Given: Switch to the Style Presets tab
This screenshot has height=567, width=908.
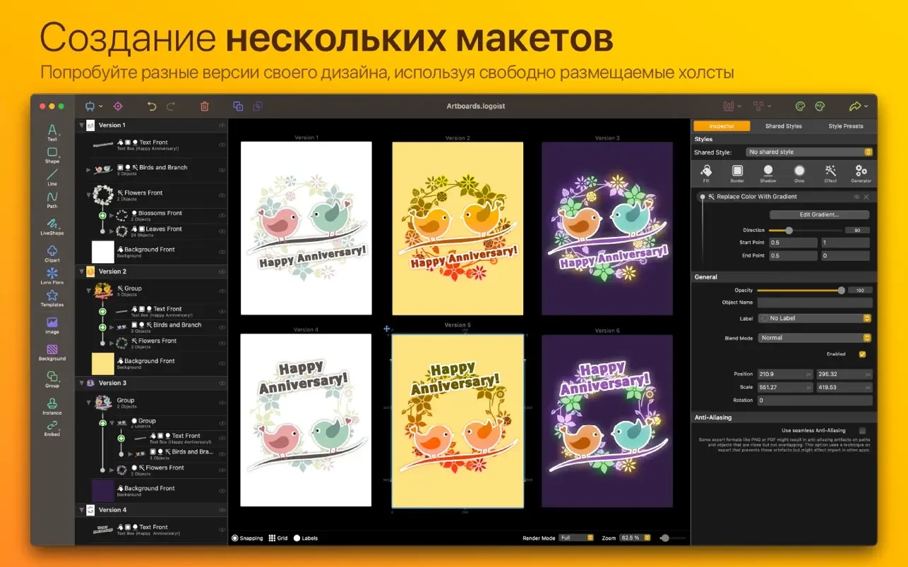Looking at the screenshot, I should point(845,126).
